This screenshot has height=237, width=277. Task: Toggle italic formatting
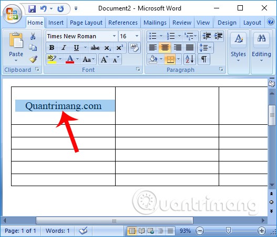(64, 48)
